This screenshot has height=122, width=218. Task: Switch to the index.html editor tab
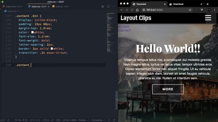(13, 6)
